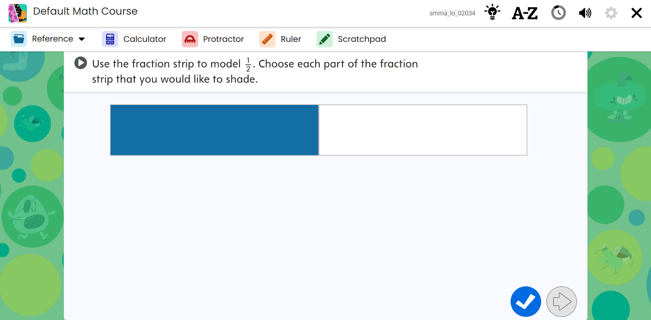This screenshot has width=651, height=320.
Task: Play the question audio narration
Action: (x=81, y=63)
